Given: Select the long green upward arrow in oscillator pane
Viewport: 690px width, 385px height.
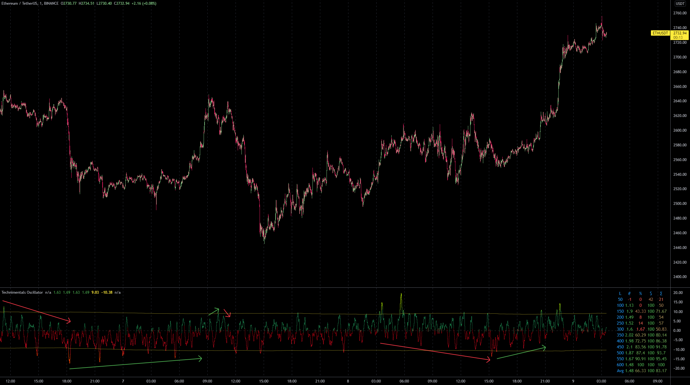Looking at the screenshot, I should [135, 364].
